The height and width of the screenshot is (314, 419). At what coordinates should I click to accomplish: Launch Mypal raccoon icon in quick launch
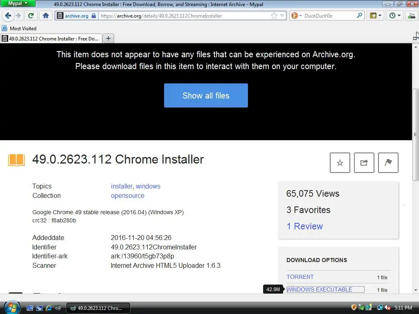pyautogui.click(x=58, y=308)
